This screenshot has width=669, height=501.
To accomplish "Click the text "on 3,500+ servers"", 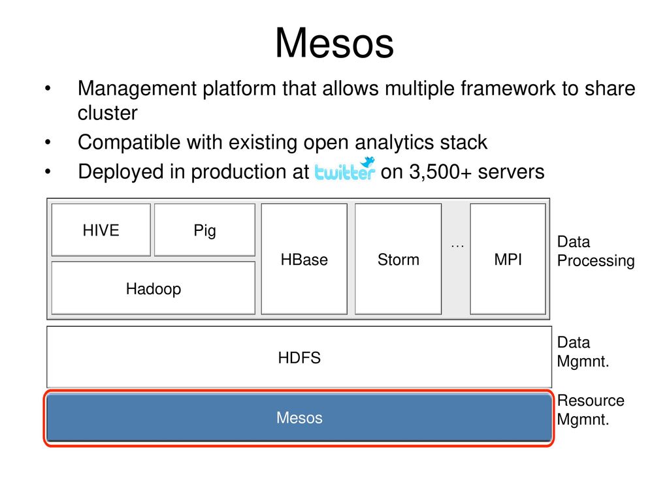I will click(463, 172).
